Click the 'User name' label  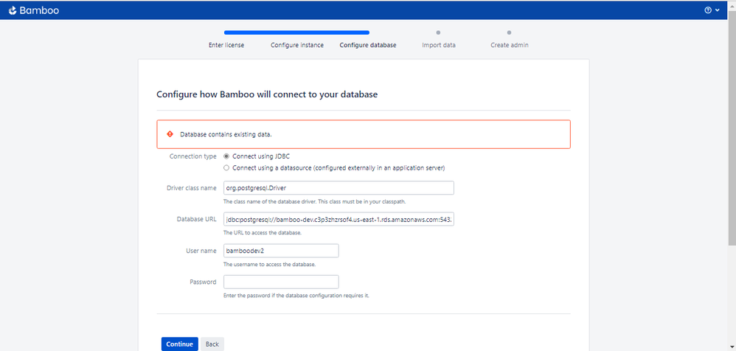click(201, 251)
